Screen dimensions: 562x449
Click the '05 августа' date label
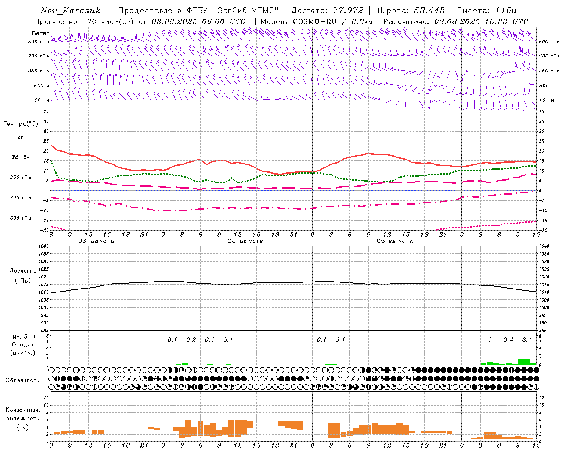click(395, 241)
